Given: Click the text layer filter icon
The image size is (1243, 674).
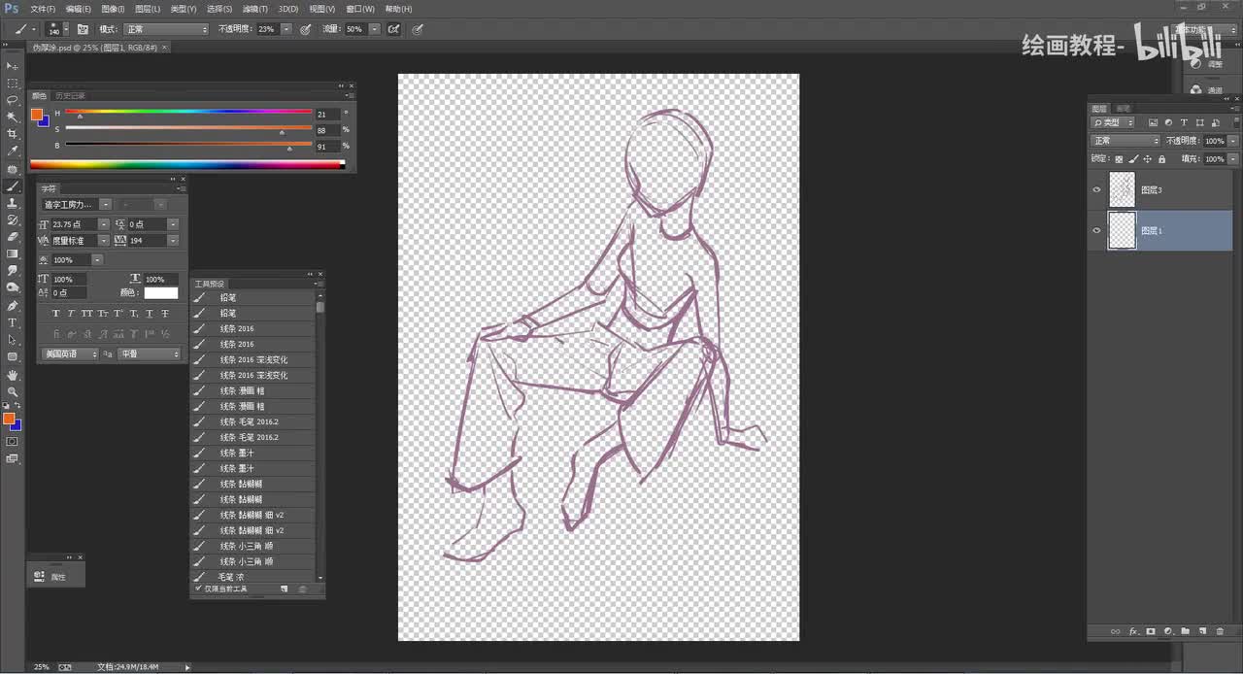Looking at the screenshot, I should click(1184, 123).
